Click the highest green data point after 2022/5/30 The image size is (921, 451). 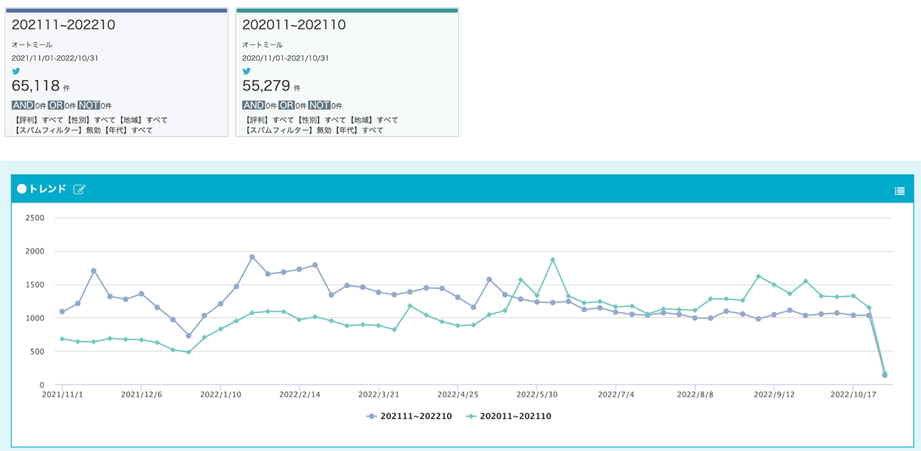[x=553, y=260]
